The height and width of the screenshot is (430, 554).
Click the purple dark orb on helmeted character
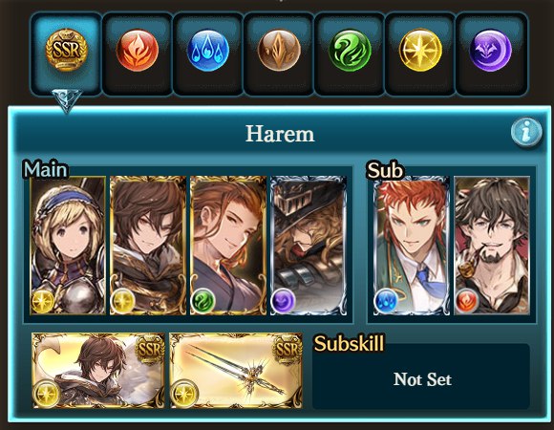pyautogui.click(x=283, y=301)
